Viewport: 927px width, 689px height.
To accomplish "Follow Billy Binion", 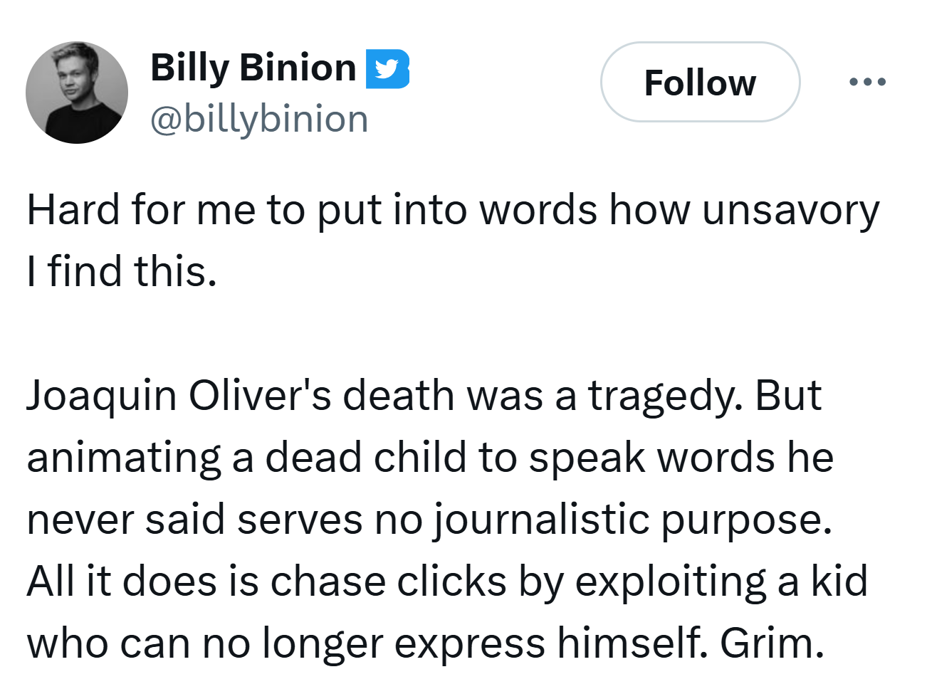I will tap(700, 83).
